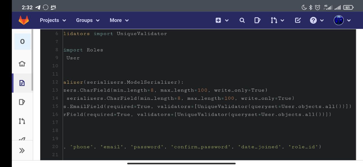Click "EmailField" on line 15

point(87,107)
